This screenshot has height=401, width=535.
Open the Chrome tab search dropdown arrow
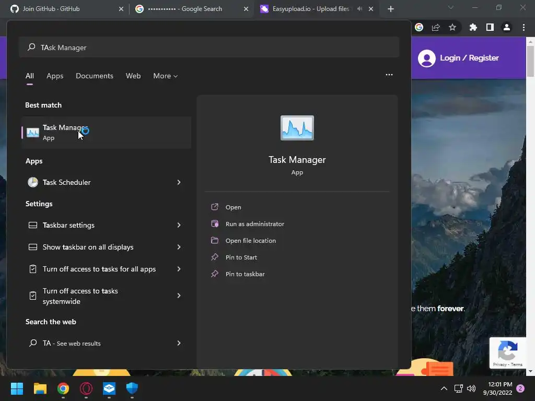tap(451, 7)
